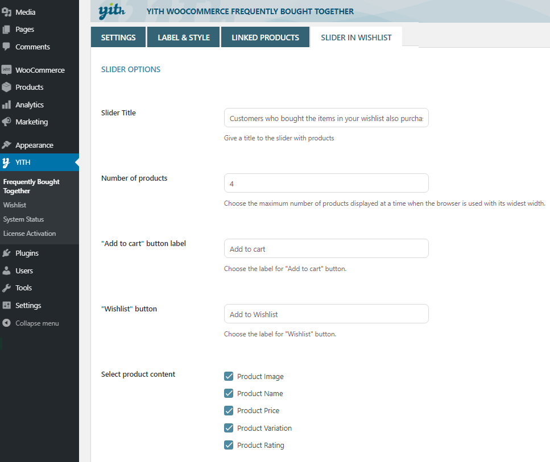Click the Plugins plug icon
This screenshot has width=550, height=462.
6,253
